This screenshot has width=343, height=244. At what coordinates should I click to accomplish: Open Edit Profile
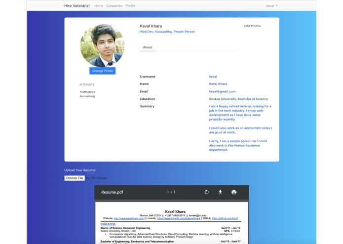[x=252, y=26]
